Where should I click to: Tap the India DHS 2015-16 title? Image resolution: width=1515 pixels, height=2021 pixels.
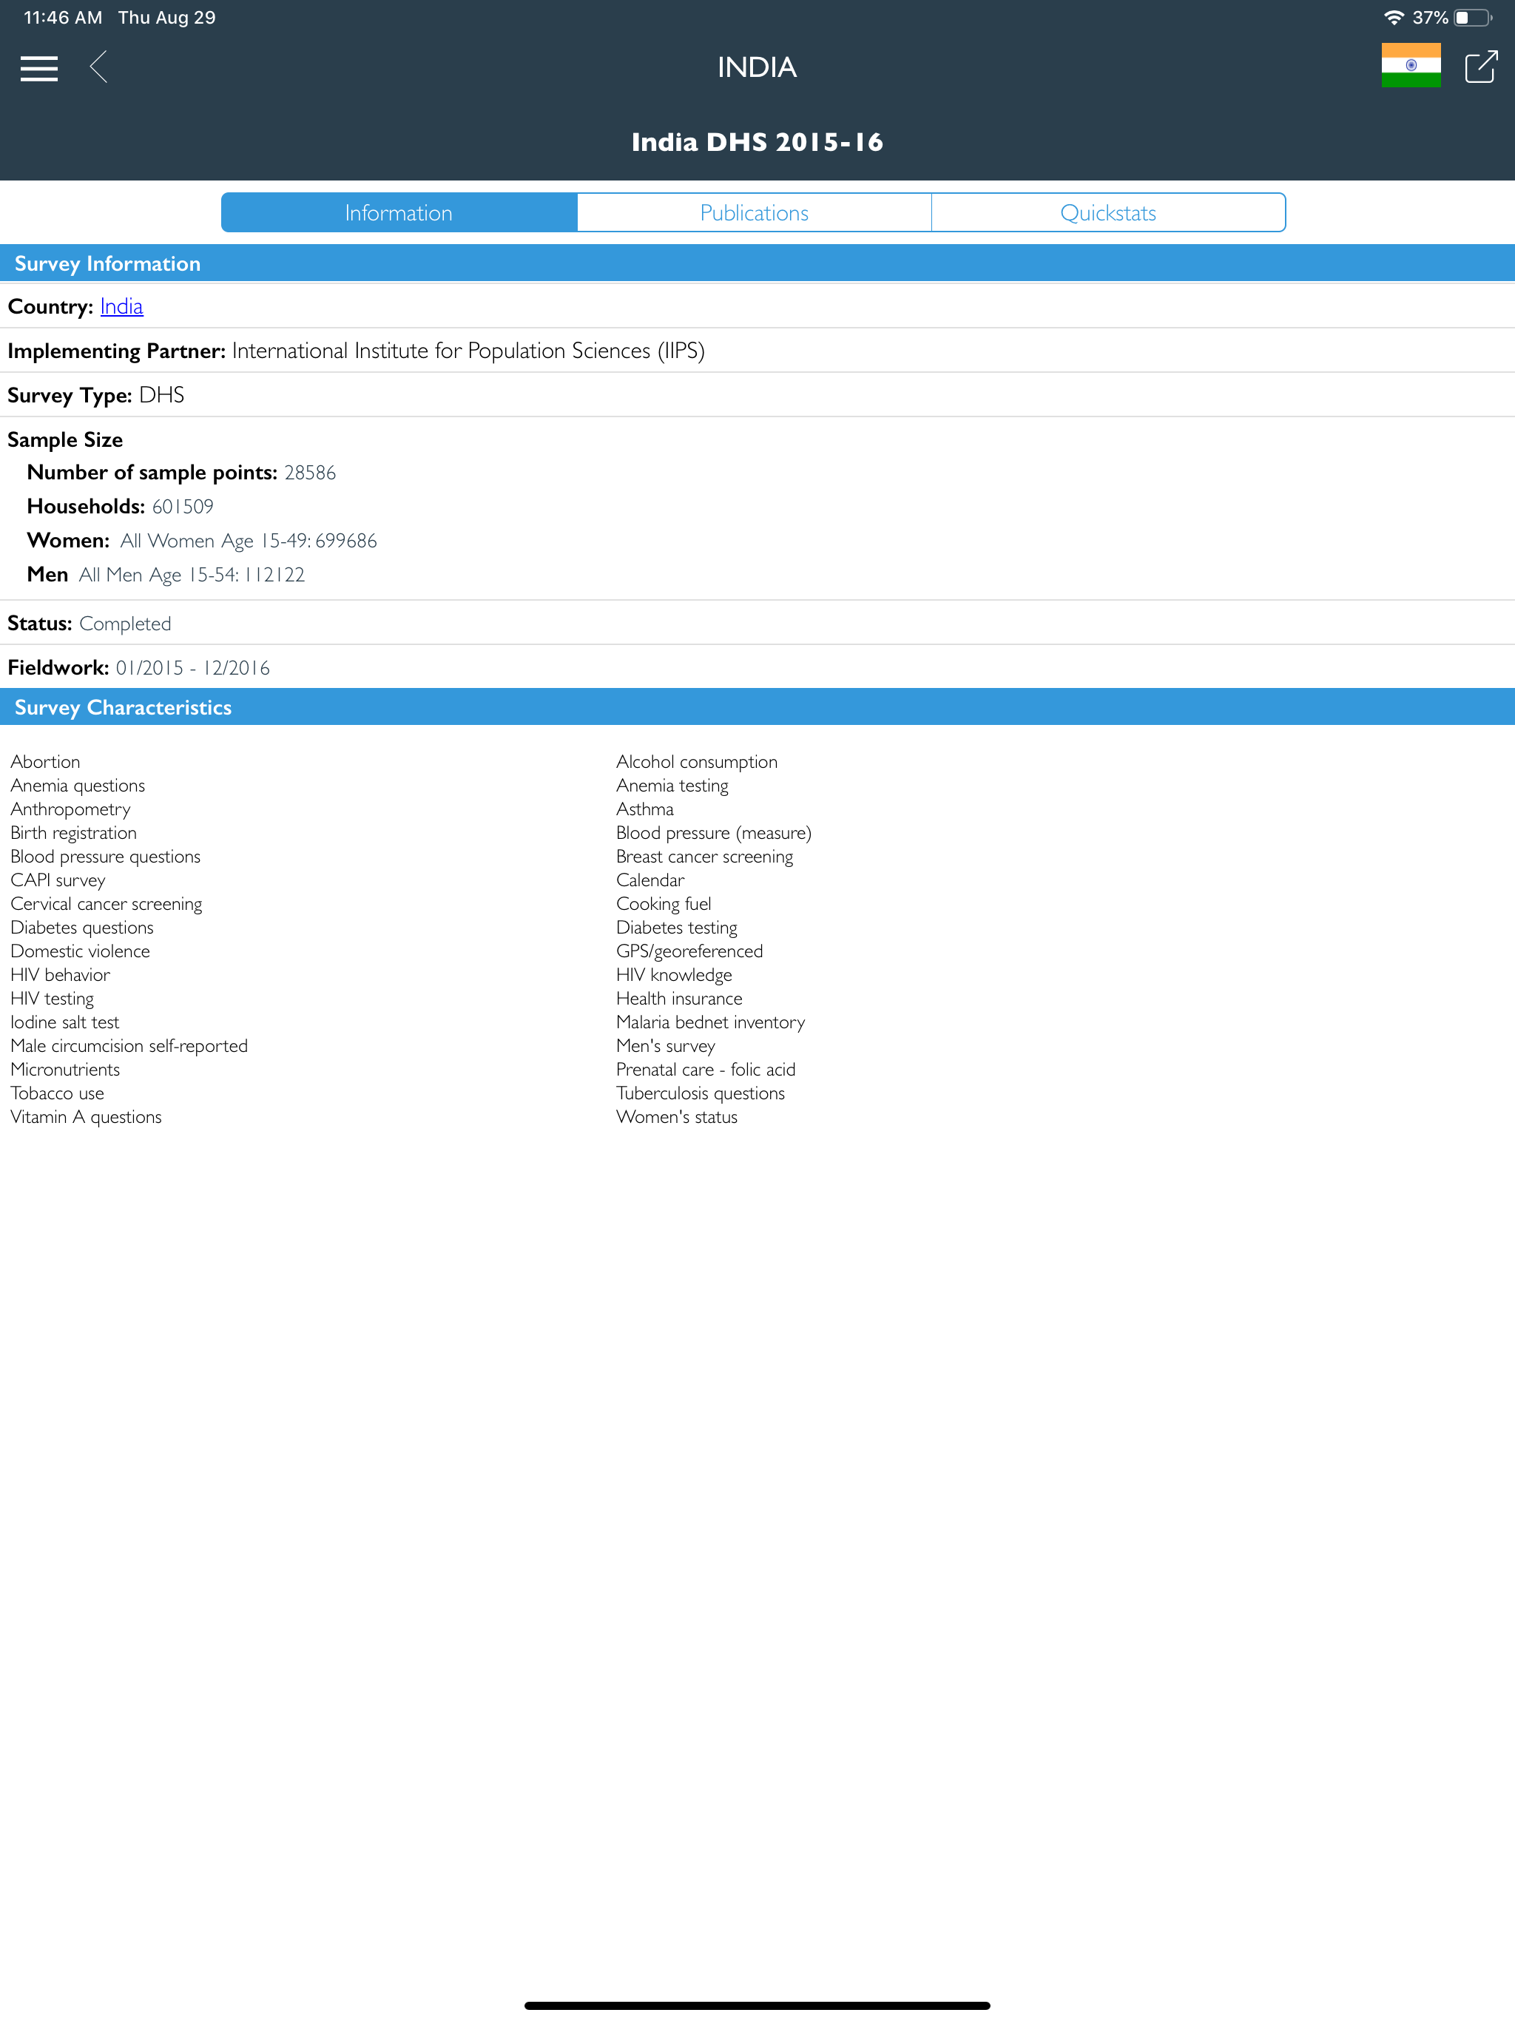757,141
